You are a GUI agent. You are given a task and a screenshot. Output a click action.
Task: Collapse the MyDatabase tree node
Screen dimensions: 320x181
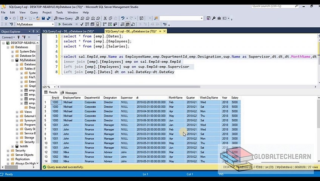[x=12, y=60]
